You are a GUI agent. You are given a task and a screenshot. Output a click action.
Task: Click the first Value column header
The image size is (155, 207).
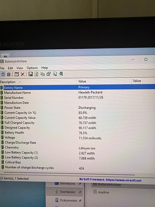[104, 81]
